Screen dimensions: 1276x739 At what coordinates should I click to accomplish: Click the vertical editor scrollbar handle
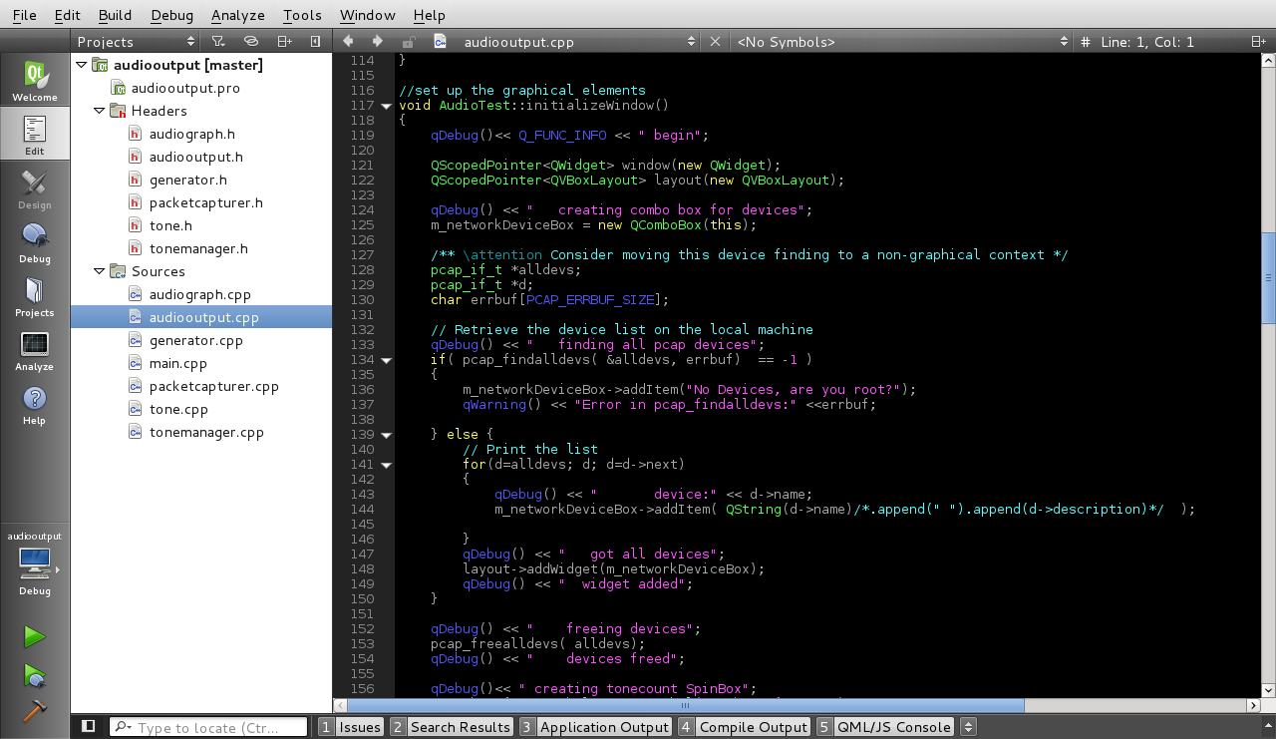tap(1268, 277)
